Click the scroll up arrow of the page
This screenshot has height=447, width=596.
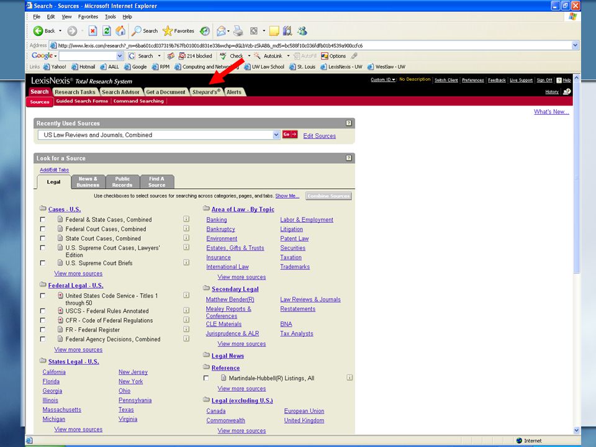click(x=576, y=78)
